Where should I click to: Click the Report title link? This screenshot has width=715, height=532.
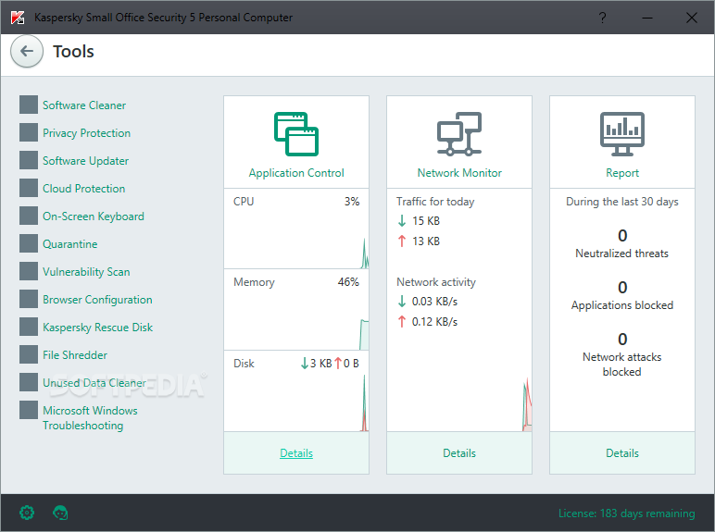click(622, 173)
